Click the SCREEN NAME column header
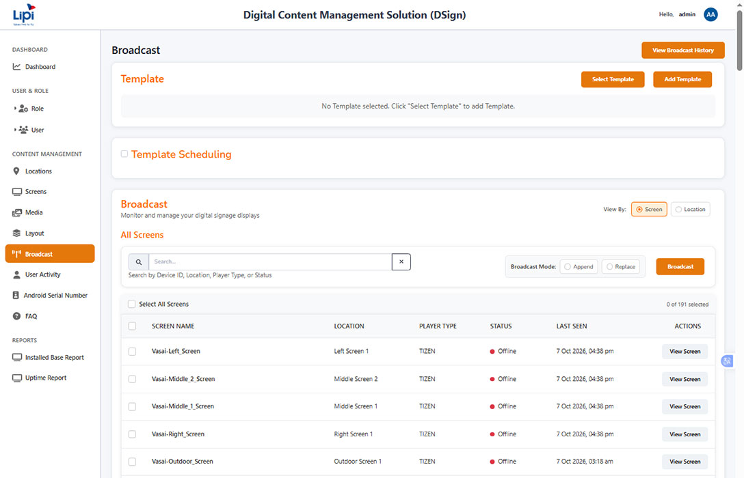This screenshot has height=478, width=744. [173, 326]
